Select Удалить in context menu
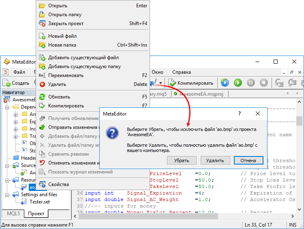Viewport: 304px width, 229px height. click(93, 84)
